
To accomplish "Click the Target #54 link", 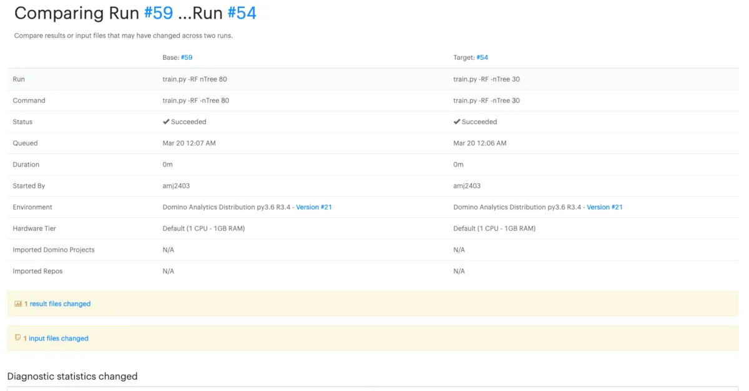I will (x=482, y=57).
